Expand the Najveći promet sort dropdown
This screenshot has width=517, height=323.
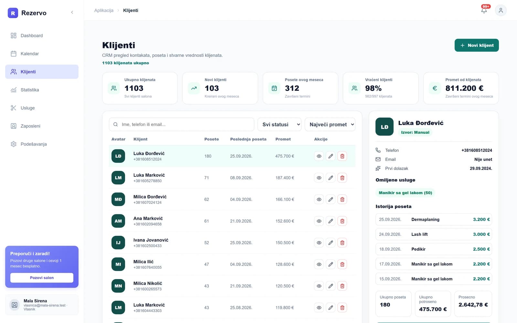tap(330, 124)
